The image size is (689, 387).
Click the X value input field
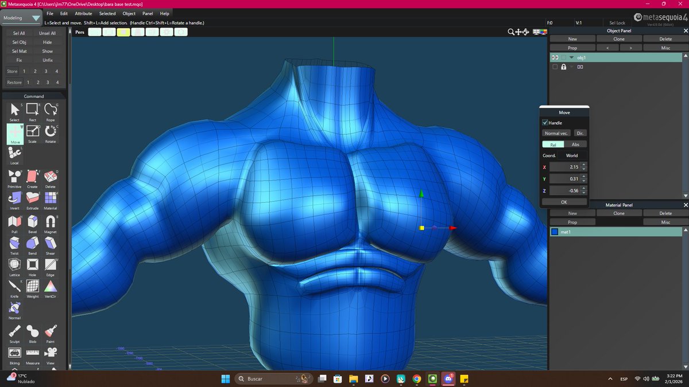(564, 167)
